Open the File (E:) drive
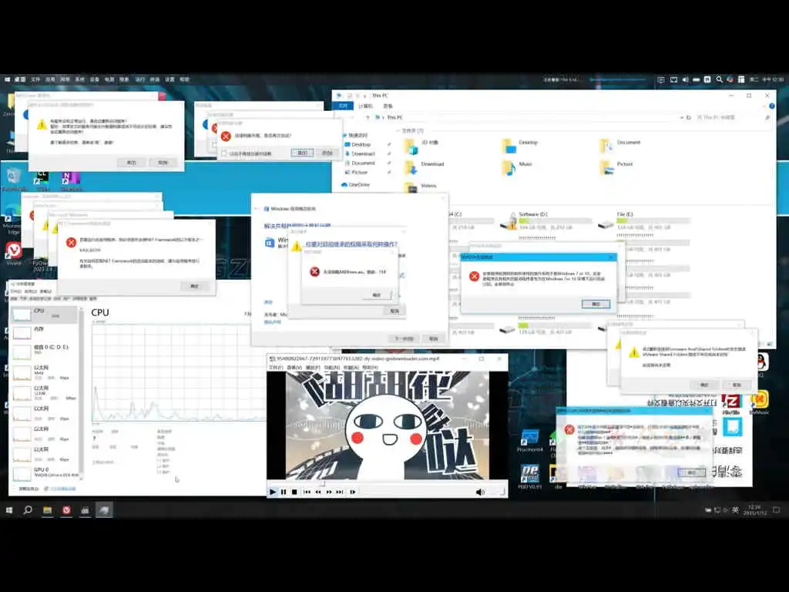Viewport: 789px width, 592px height. 644,220
